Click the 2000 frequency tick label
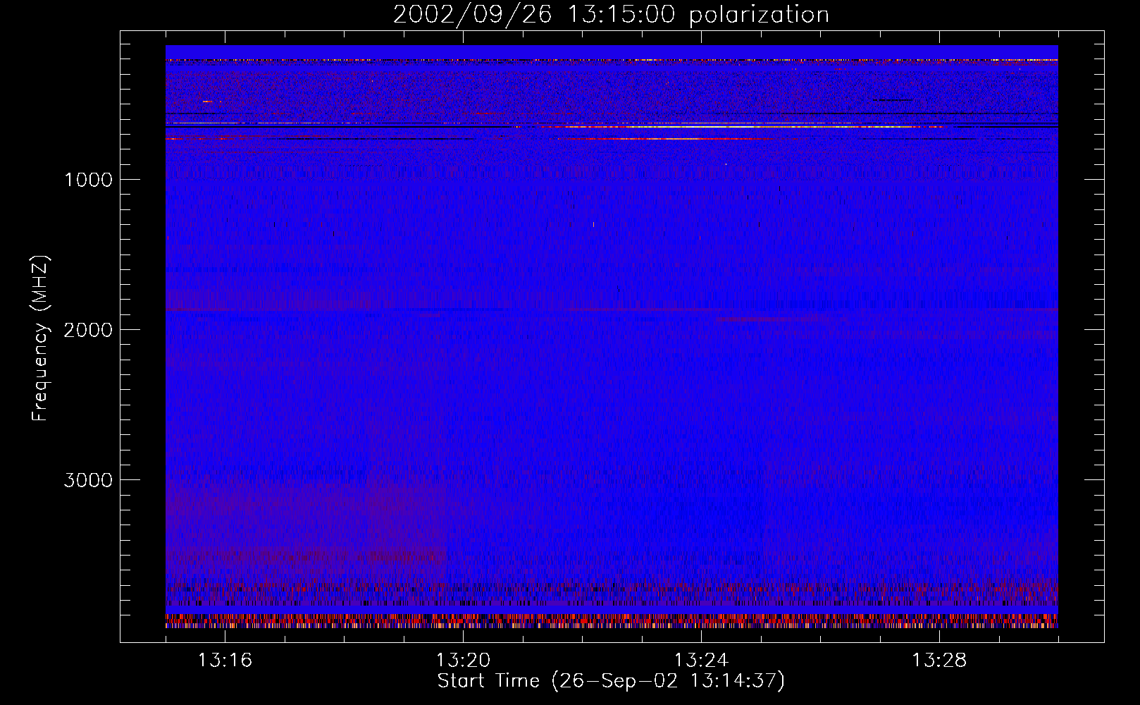The width and height of the screenshot is (1140, 705). point(88,330)
